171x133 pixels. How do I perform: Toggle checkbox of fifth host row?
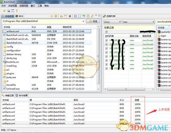106,56
